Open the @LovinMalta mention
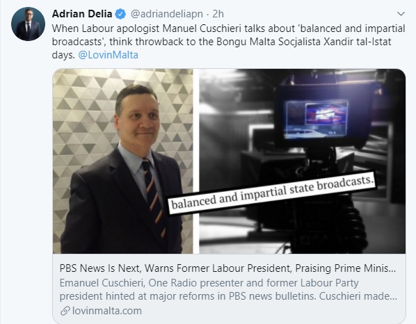Screen dimensions: 416x324 click(109, 55)
